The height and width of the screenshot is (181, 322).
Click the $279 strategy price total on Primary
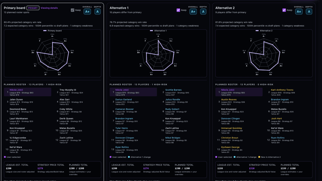pyautogui.click(x=40, y=168)
